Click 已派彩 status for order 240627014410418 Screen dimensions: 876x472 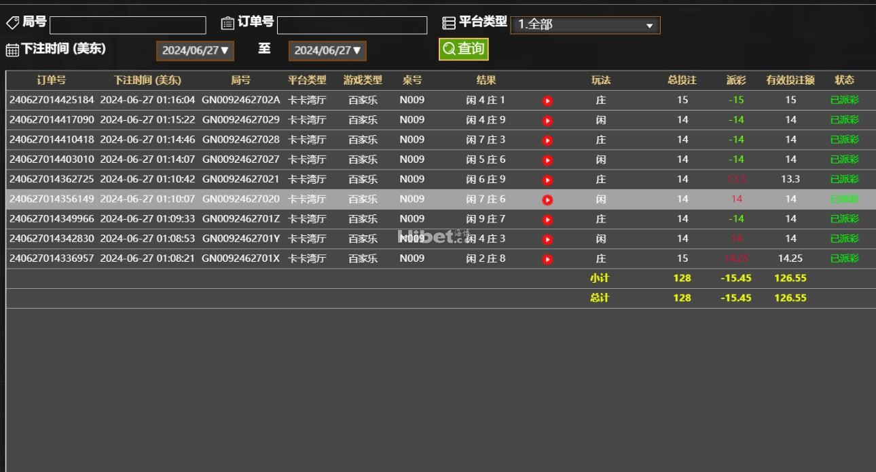click(x=844, y=140)
